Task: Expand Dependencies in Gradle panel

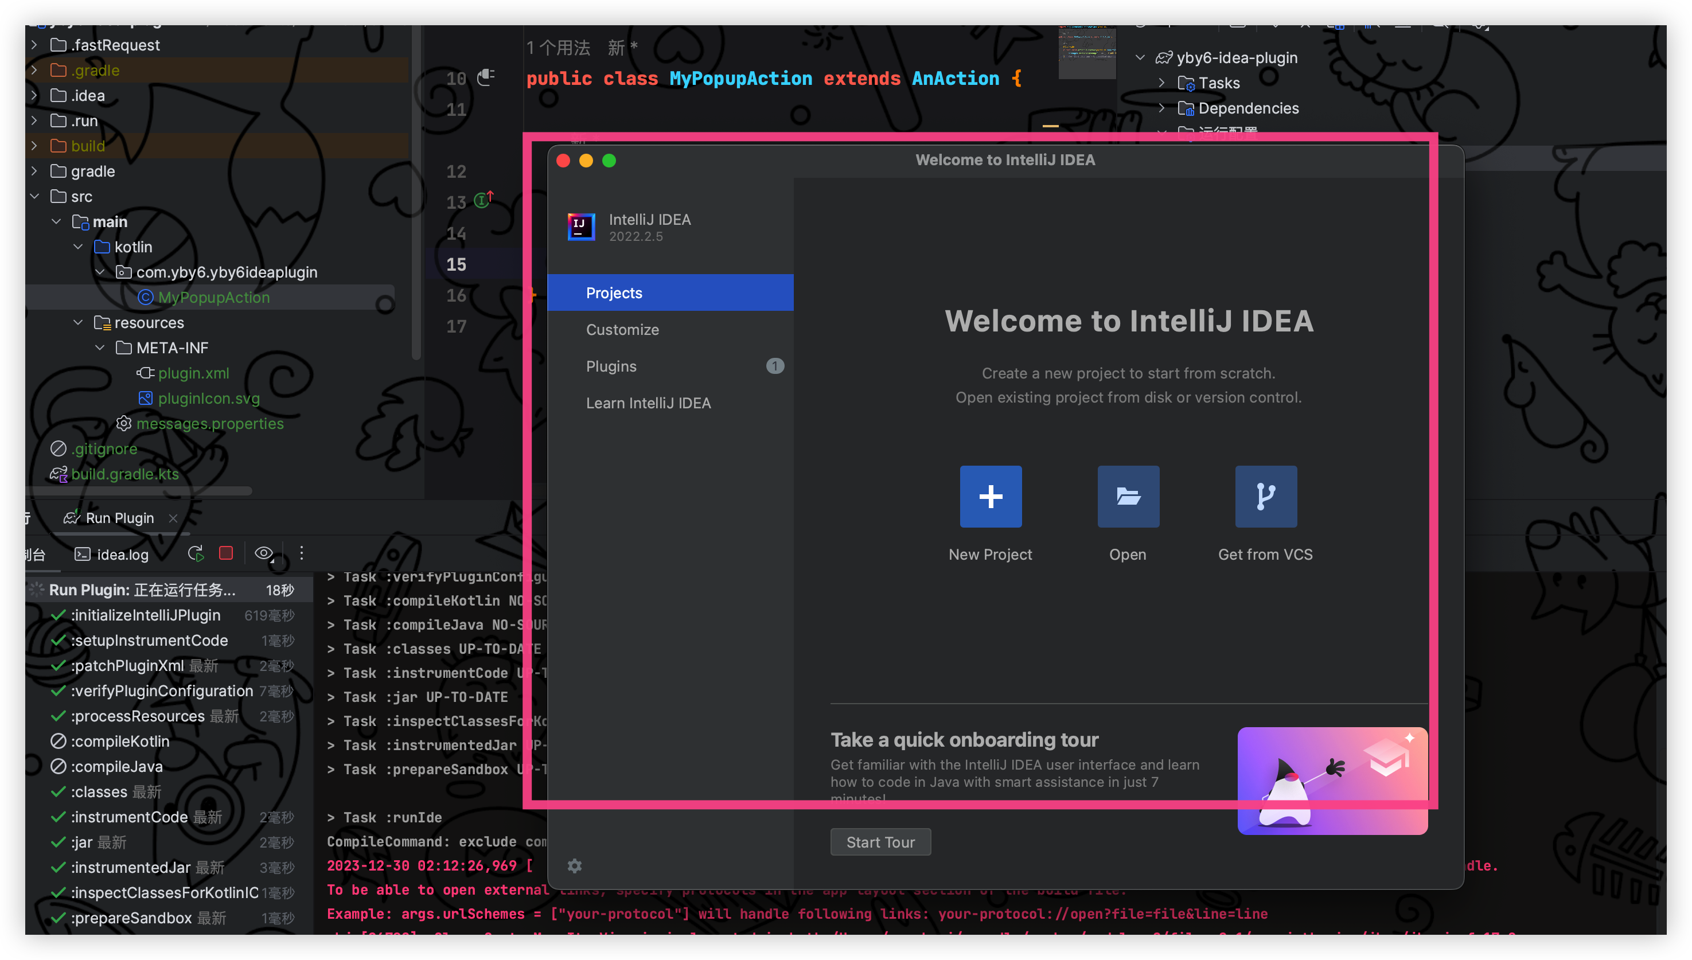Action: click(x=1162, y=108)
